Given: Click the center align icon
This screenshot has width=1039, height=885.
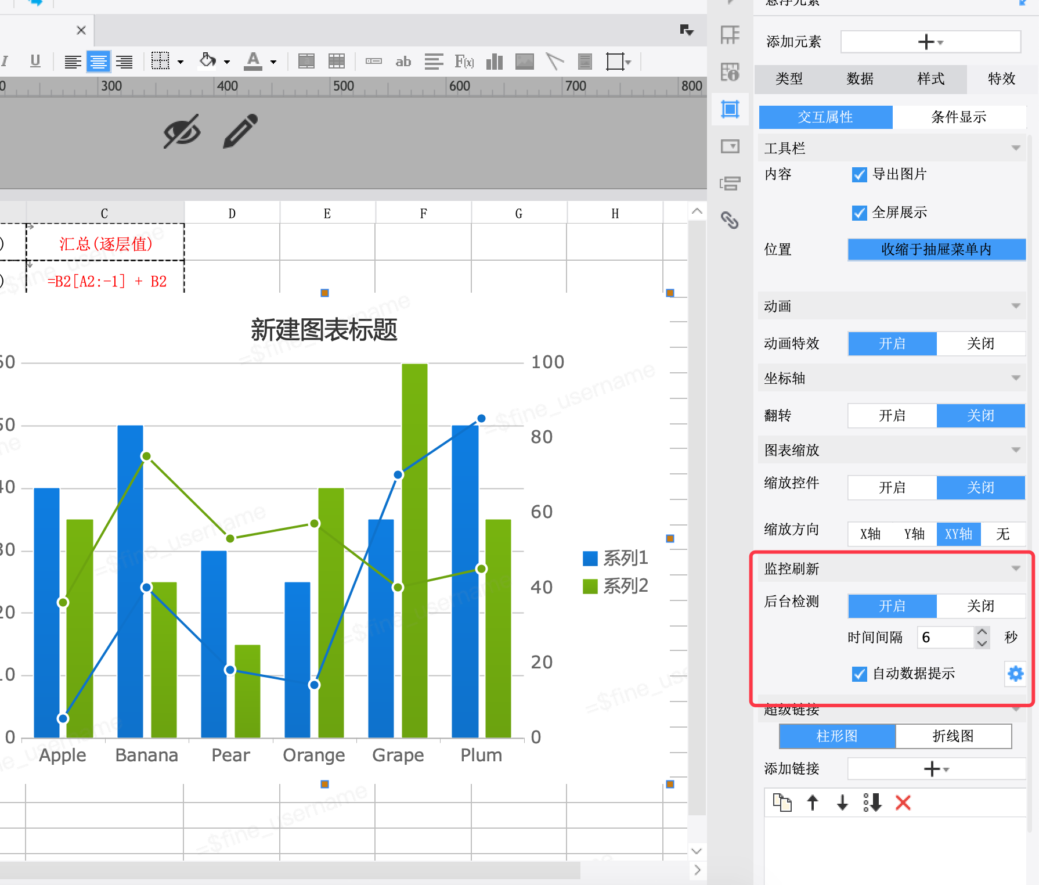Looking at the screenshot, I should 99,61.
